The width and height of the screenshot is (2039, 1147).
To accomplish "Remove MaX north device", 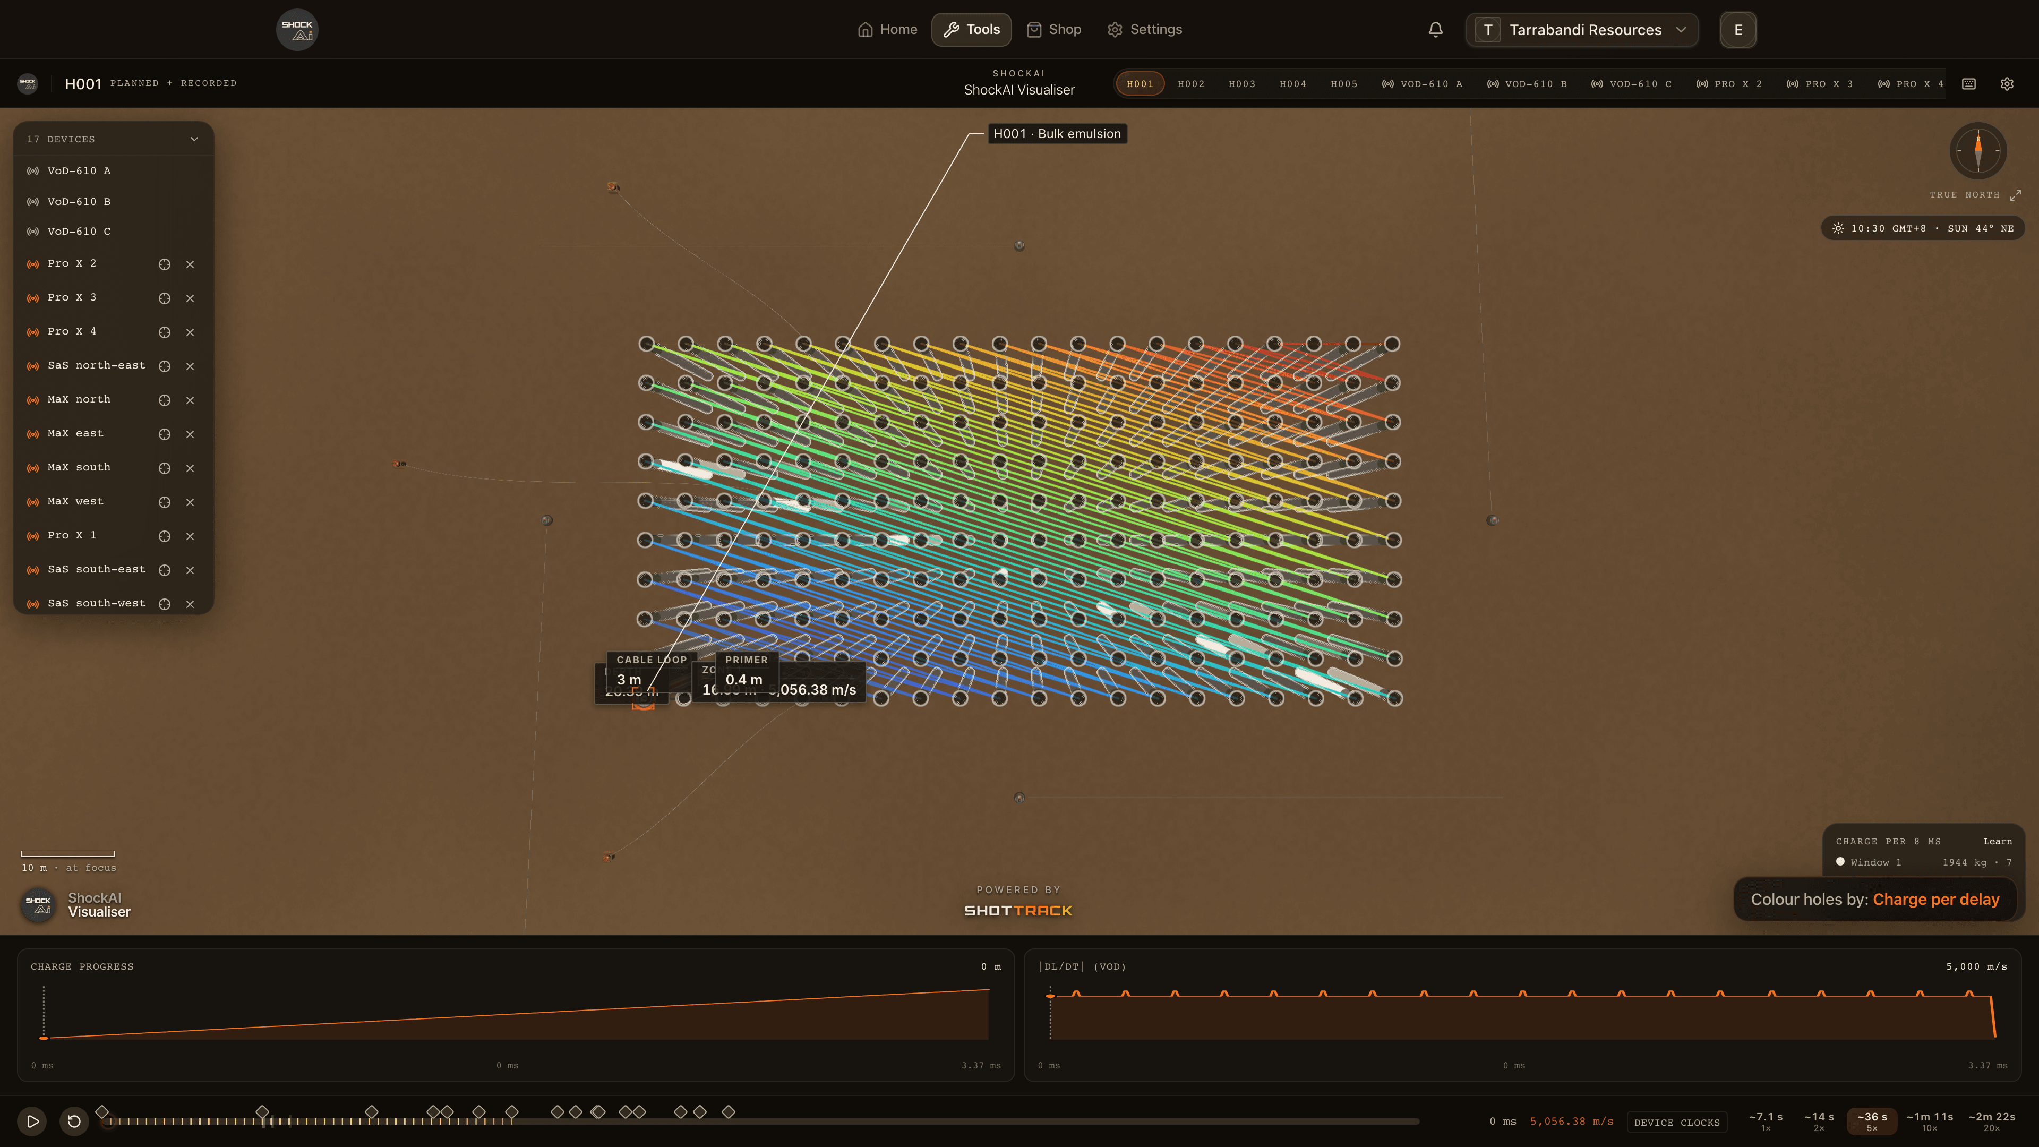I will [x=190, y=400].
